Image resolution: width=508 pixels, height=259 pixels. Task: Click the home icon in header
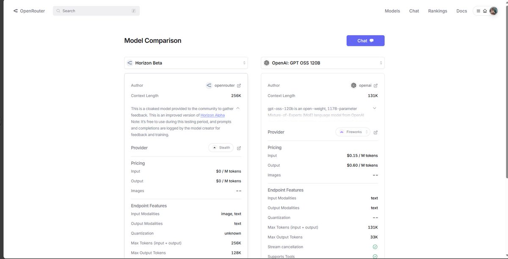point(485,11)
